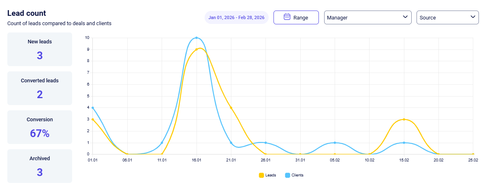Click Clients data point at 01.01

coord(93,108)
